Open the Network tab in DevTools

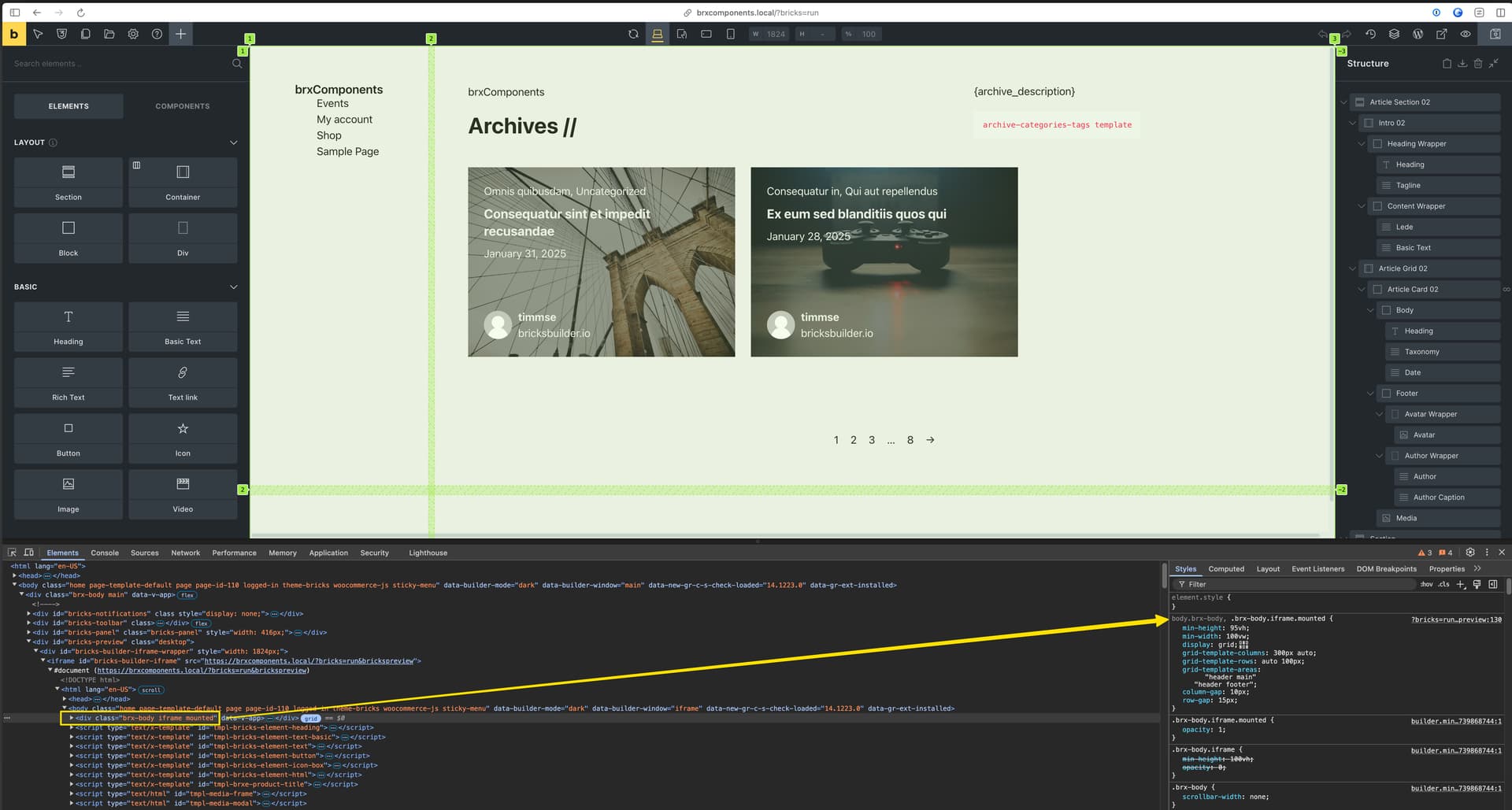point(186,553)
